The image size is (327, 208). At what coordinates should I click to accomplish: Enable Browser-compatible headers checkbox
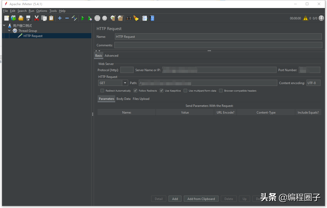coord(221,91)
